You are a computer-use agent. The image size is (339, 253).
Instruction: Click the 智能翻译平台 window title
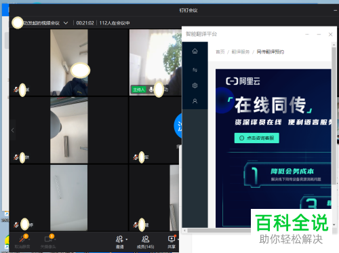point(201,34)
